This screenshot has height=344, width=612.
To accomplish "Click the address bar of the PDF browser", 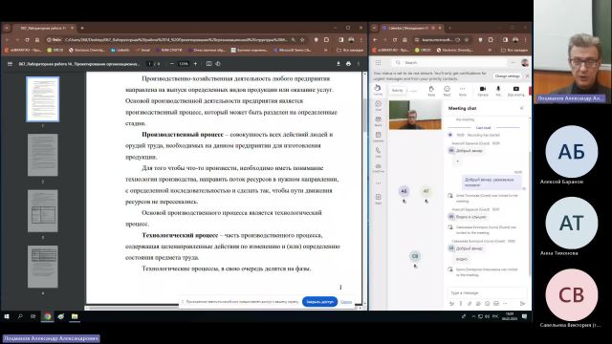I will [176, 40].
